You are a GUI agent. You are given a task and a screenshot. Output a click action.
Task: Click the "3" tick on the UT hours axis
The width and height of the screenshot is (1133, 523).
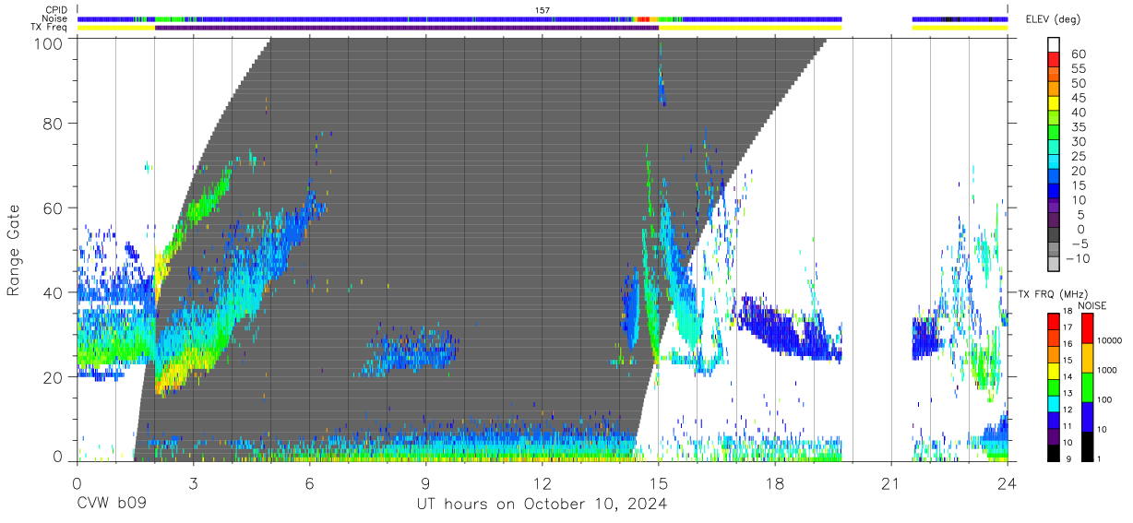coord(193,482)
